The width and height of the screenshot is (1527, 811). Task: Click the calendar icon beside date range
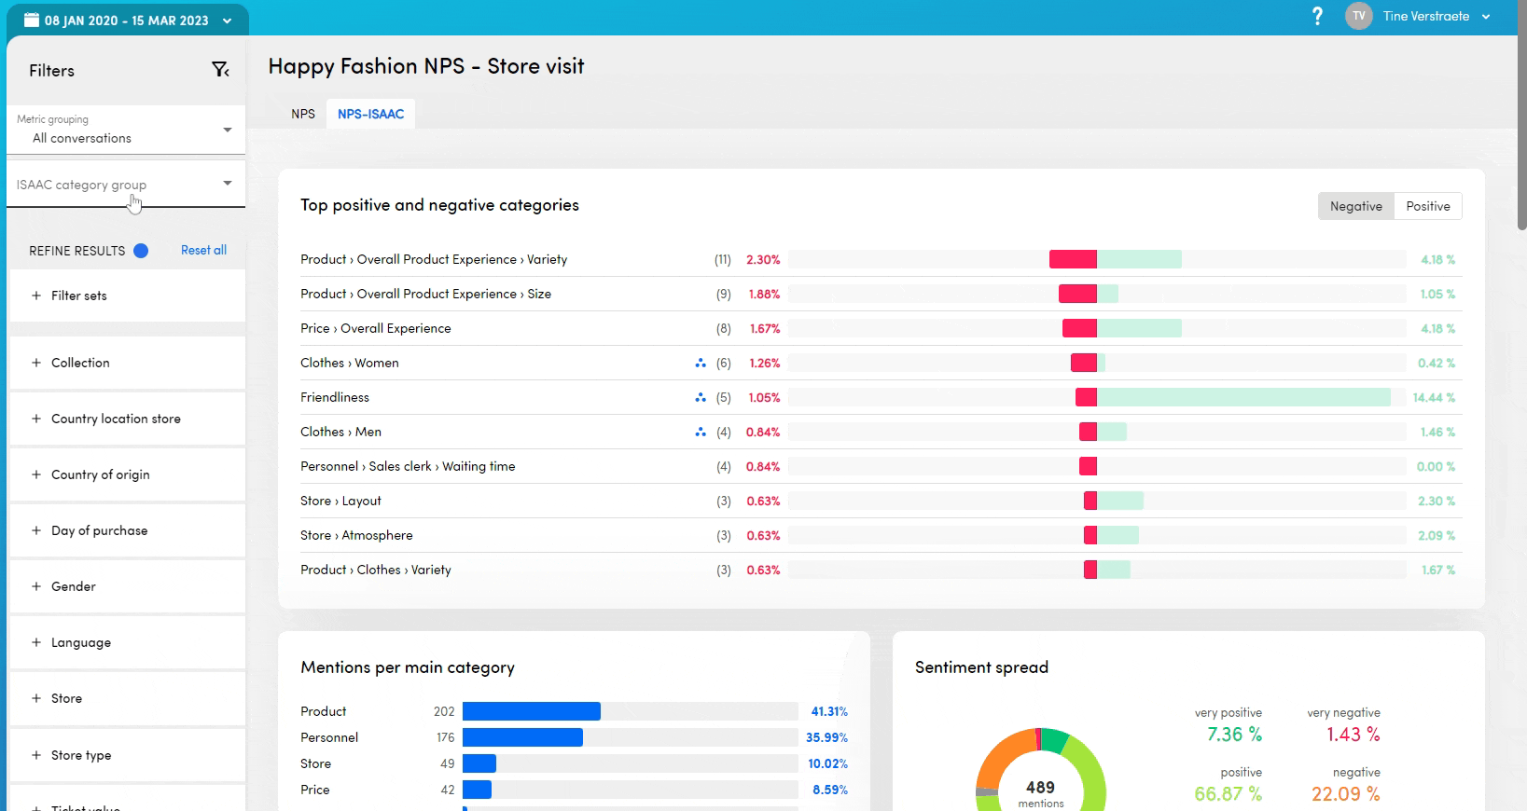pos(32,20)
